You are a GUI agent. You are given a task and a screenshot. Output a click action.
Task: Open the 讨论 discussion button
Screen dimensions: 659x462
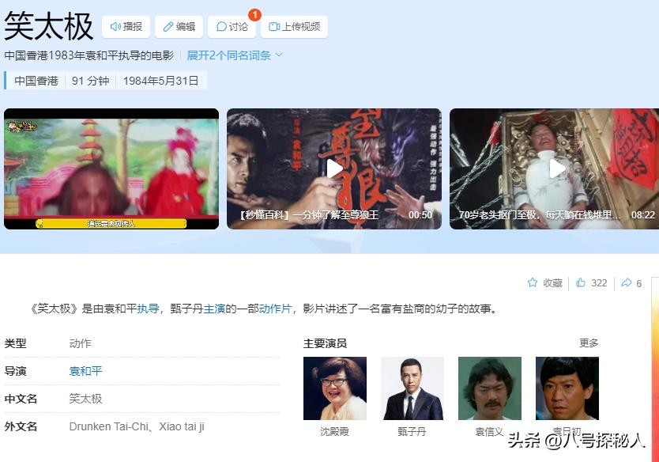pyautogui.click(x=232, y=27)
